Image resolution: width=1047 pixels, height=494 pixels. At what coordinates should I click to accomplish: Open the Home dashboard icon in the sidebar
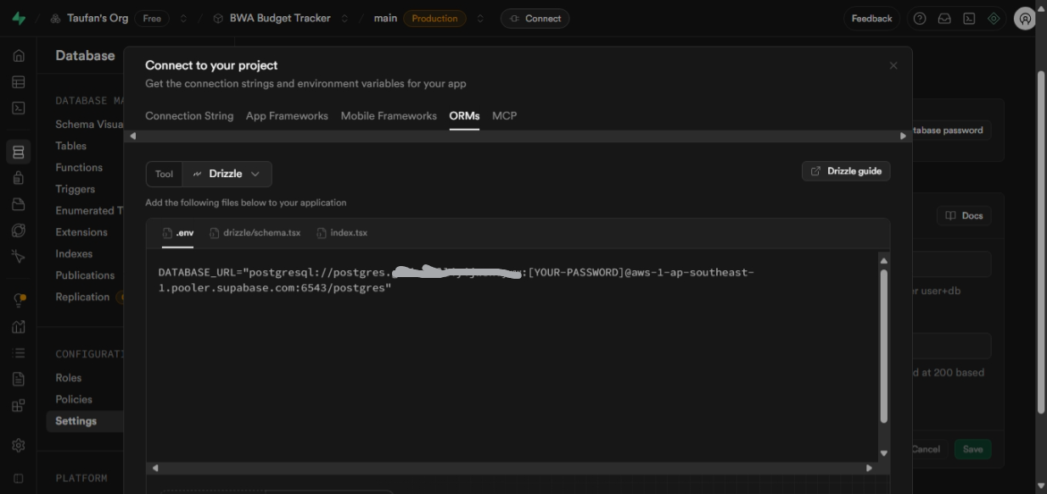[19, 55]
